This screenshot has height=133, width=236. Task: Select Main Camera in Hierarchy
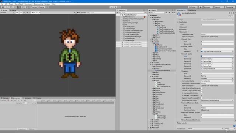click(130, 17)
